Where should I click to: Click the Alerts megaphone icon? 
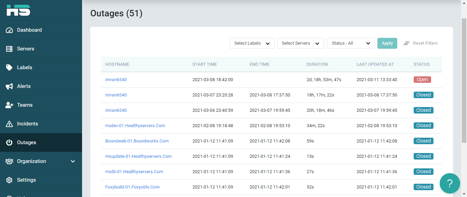[x=9, y=86]
